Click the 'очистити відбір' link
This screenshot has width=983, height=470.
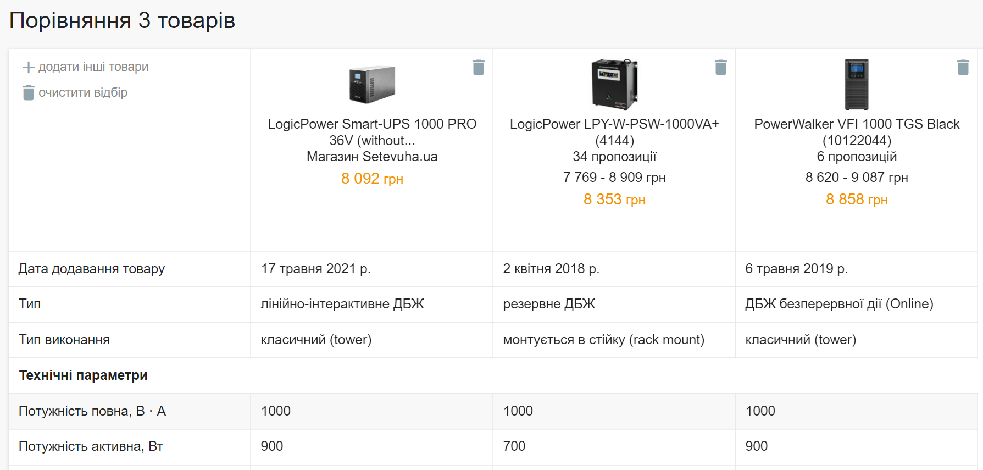point(83,92)
